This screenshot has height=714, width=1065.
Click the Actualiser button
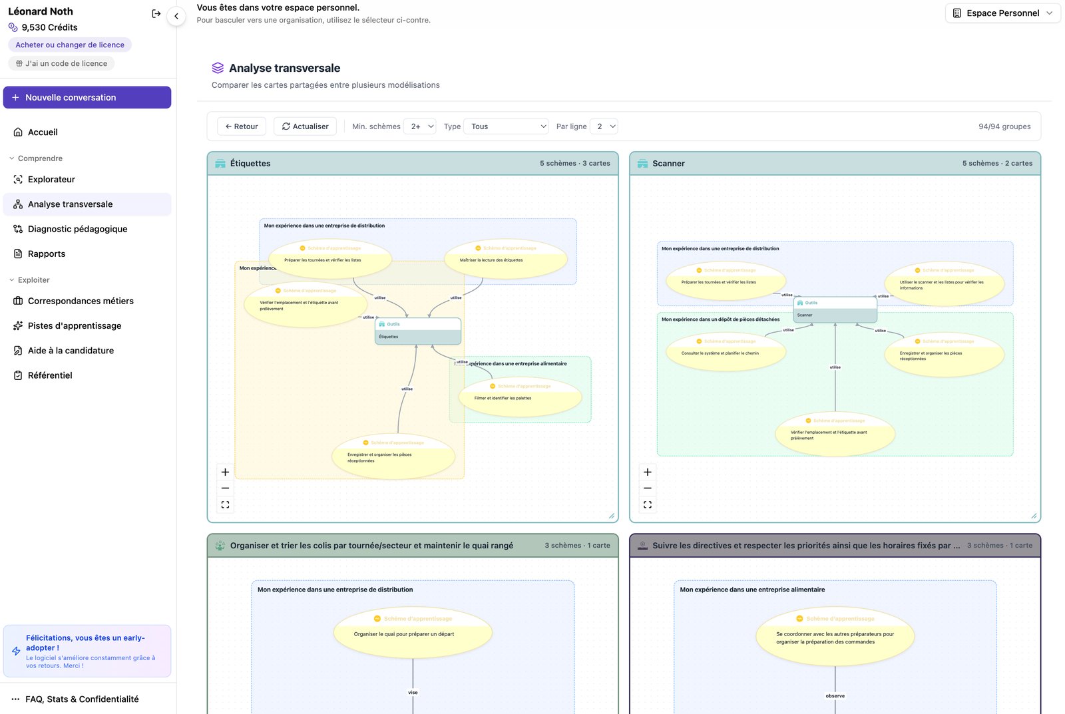(x=306, y=126)
